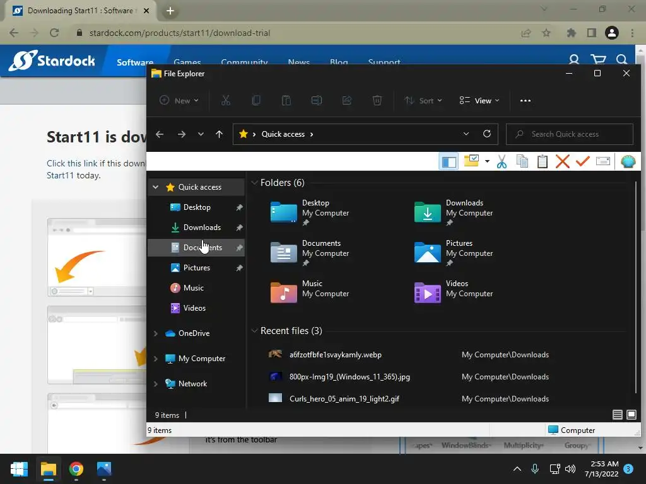Image resolution: width=646 pixels, height=484 pixels.
Task: Open the See more ellipsis menu
Action: tap(526, 100)
